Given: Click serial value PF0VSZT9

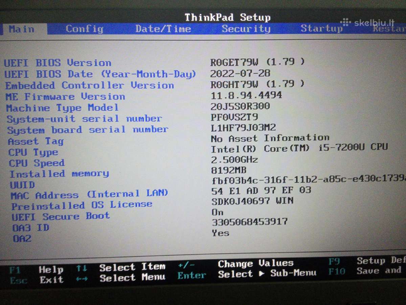Looking at the screenshot, I should tap(234, 117).
